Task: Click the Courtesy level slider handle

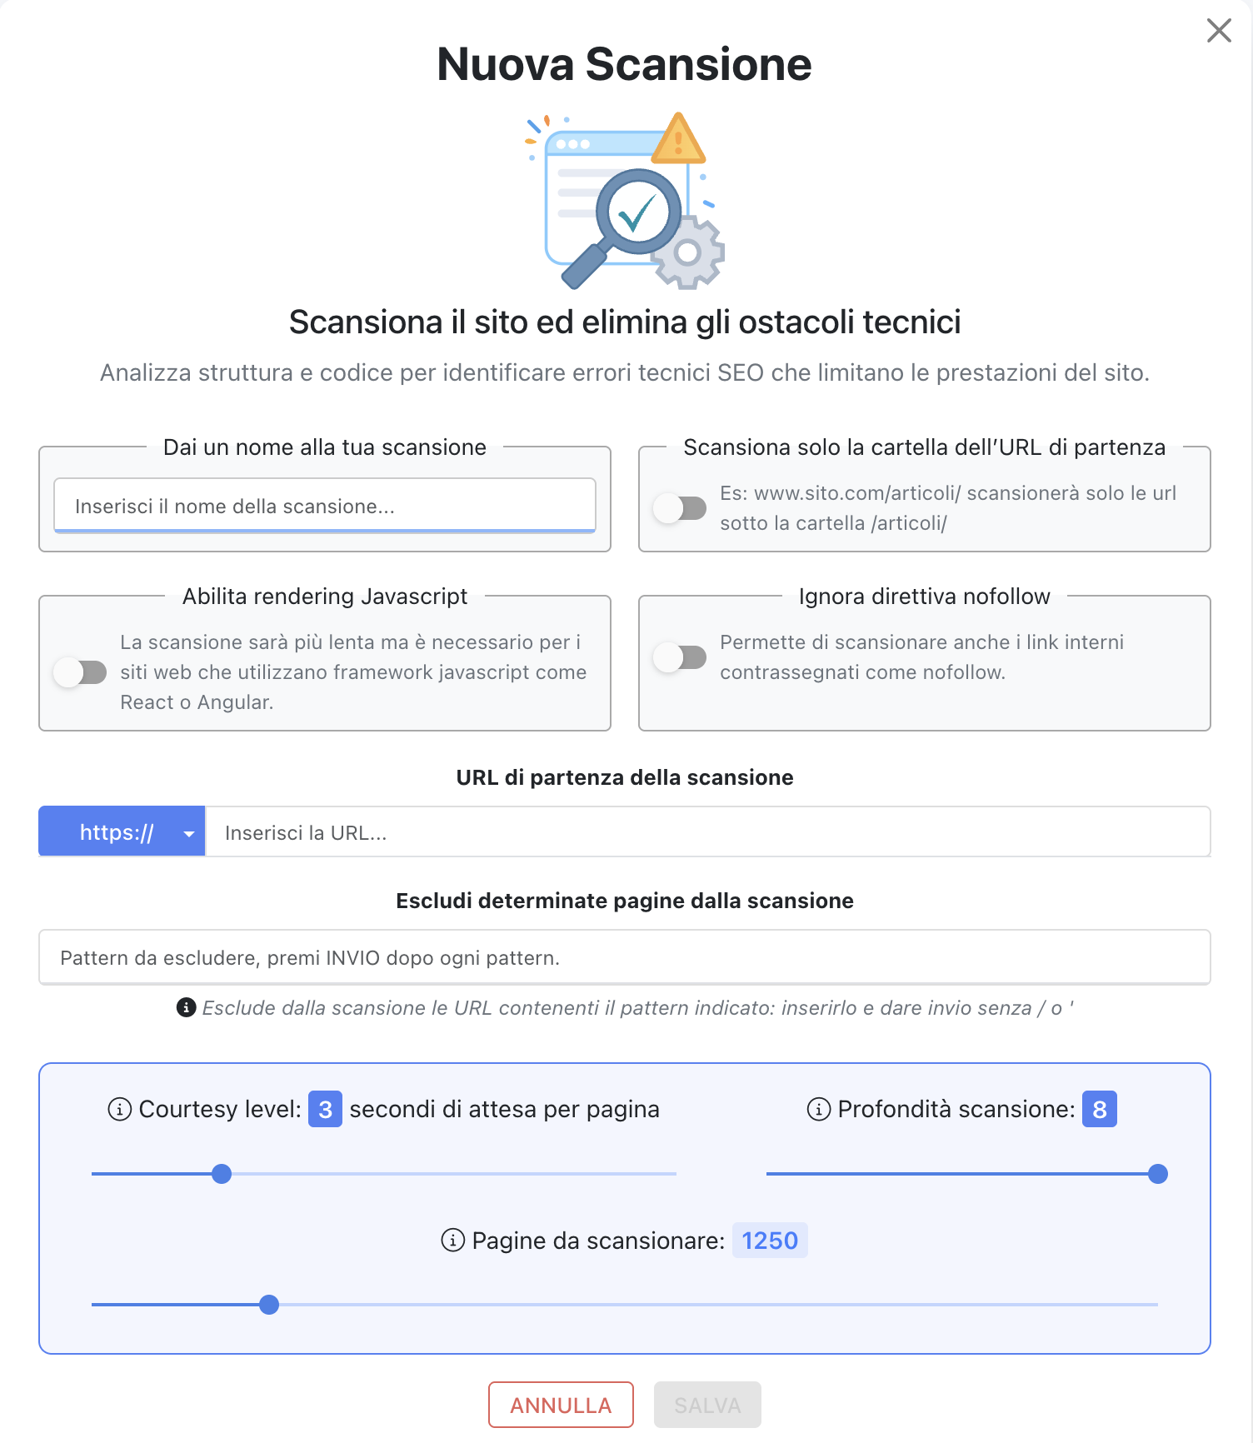Action: click(222, 1174)
